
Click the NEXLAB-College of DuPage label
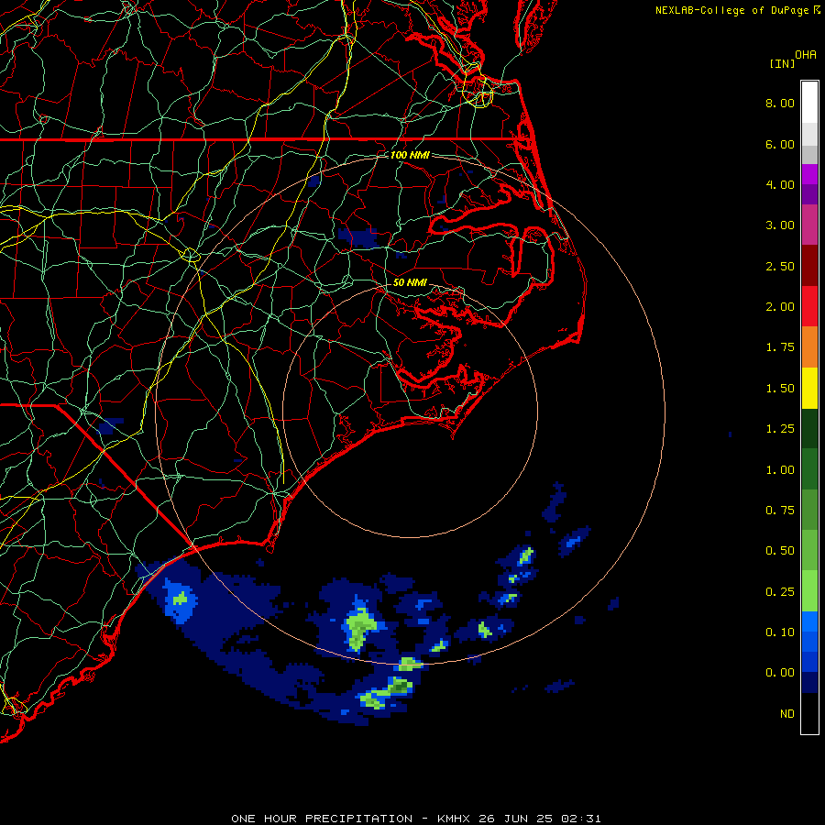737,10
